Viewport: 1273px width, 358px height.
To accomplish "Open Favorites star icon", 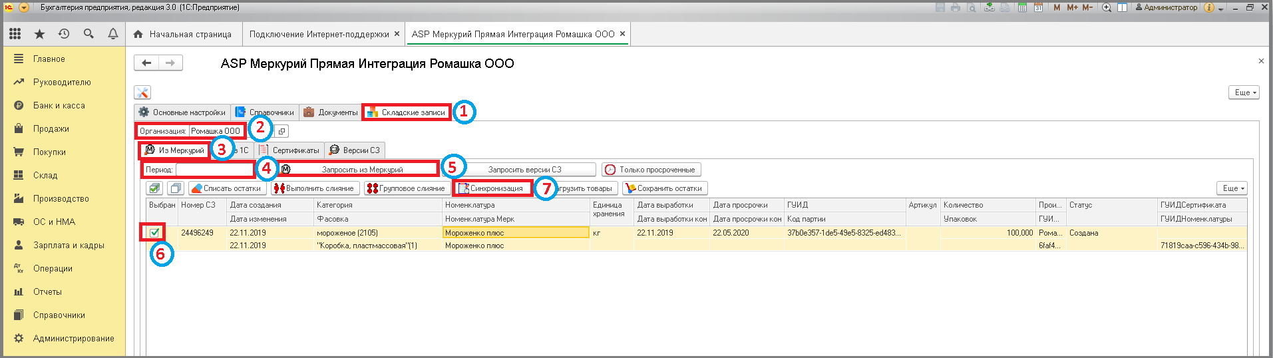I will tap(39, 33).
